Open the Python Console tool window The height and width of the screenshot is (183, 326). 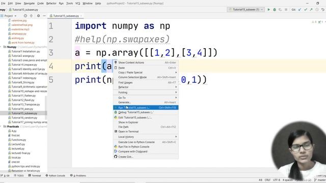56,175
